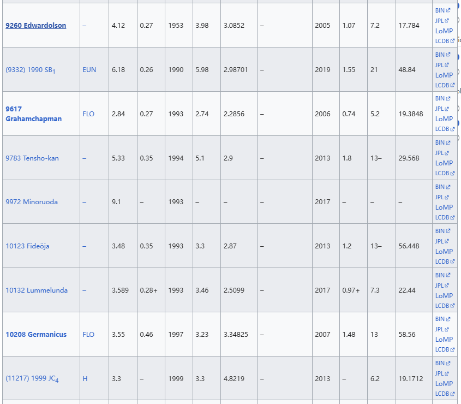Open BIN external link for 9972 Minoruoda
This screenshot has width=461, height=404.
(x=440, y=187)
